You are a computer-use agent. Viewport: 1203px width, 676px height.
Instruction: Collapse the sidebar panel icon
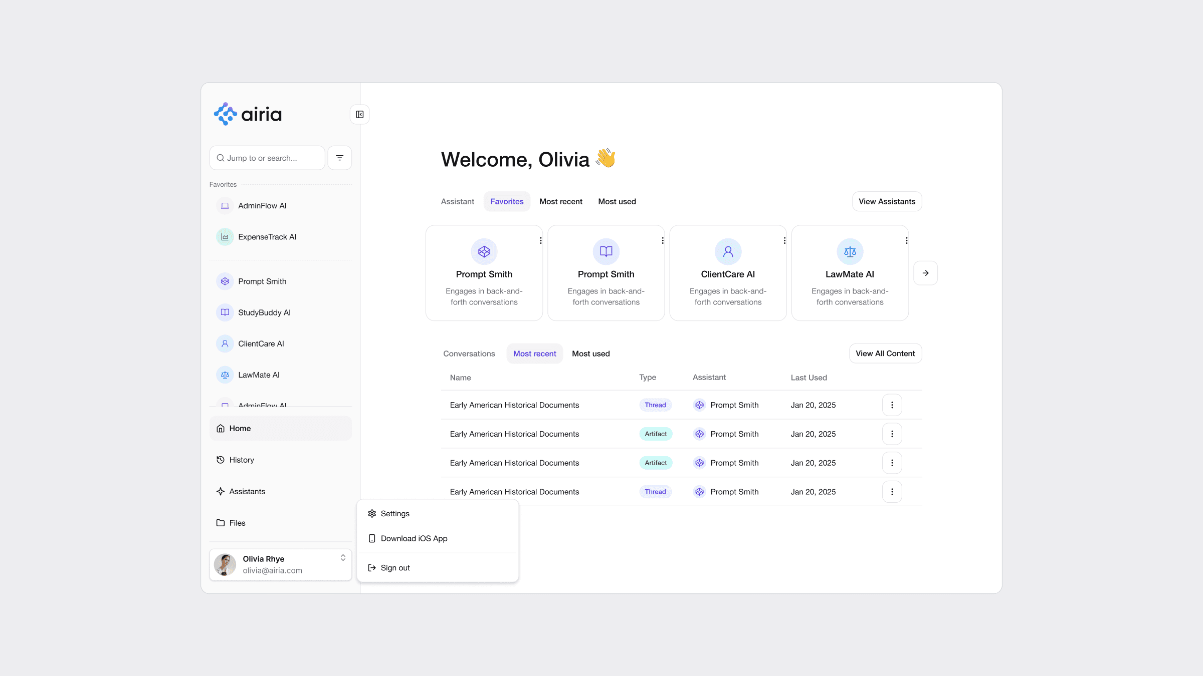pyautogui.click(x=359, y=115)
